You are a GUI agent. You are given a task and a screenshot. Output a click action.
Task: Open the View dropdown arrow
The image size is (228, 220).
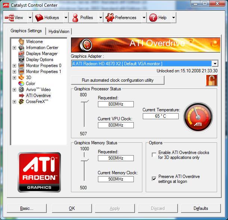point(30,18)
